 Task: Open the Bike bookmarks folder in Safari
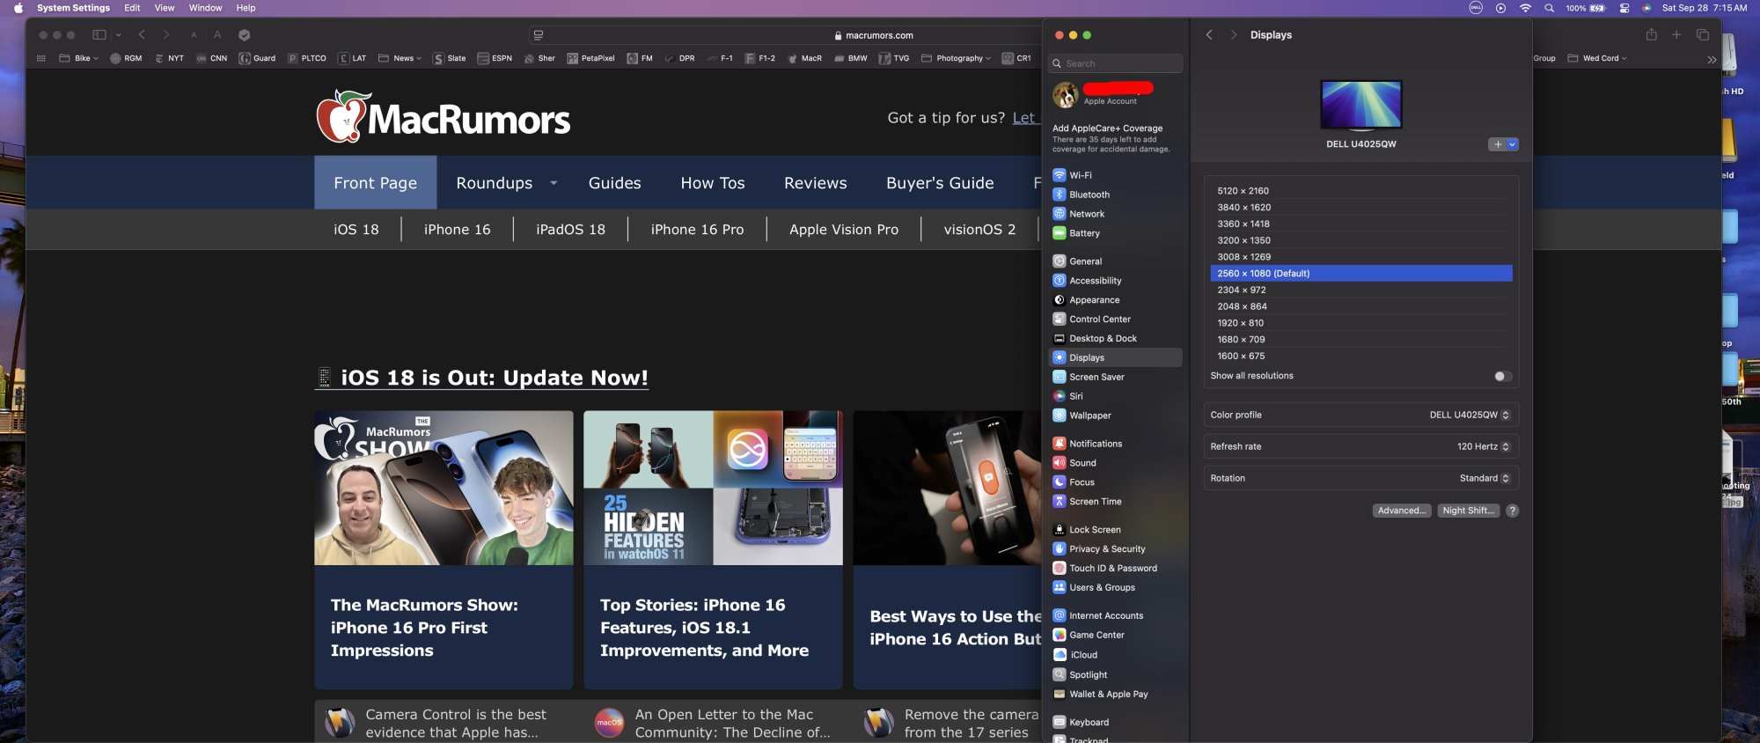[x=78, y=58]
